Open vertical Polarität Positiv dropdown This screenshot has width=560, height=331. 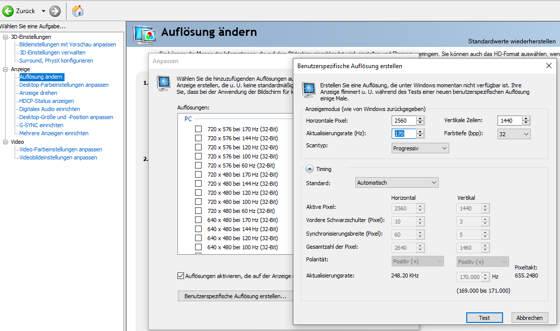pyautogui.click(x=483, y=262)
